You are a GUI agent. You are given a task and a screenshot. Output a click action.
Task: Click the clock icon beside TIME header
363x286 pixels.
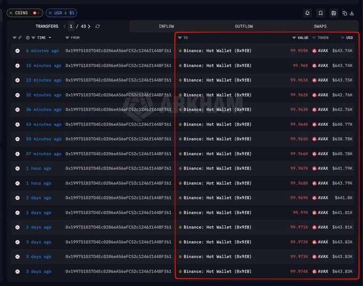pyautogui.click(x=28, y=38)
